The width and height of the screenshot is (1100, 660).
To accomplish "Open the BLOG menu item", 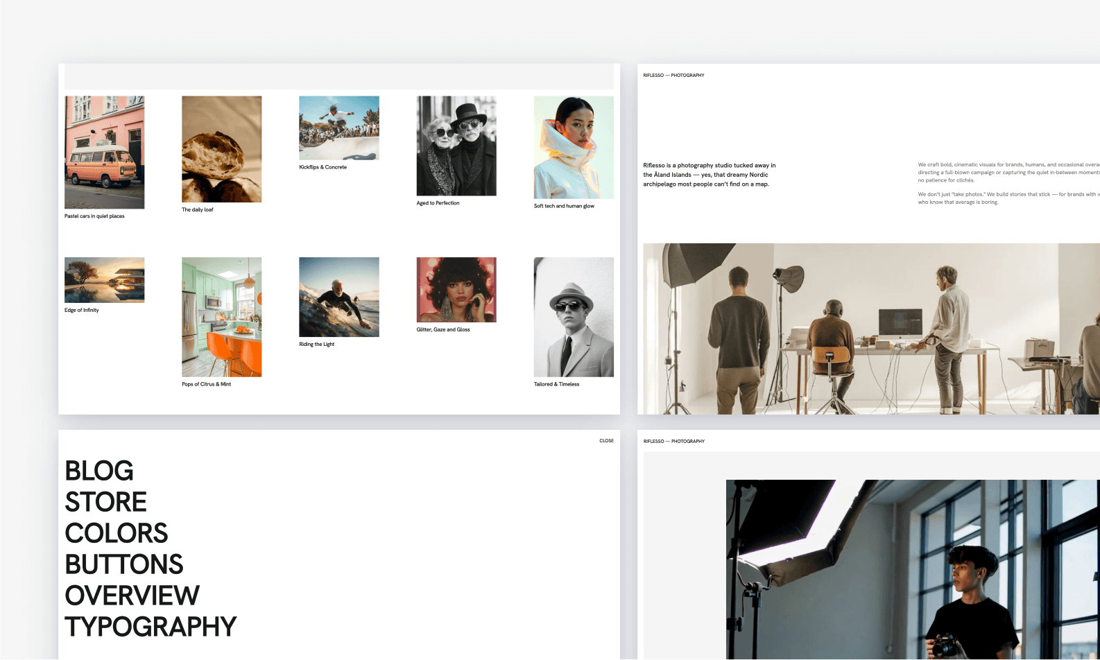I will click(x=99, y=471).
